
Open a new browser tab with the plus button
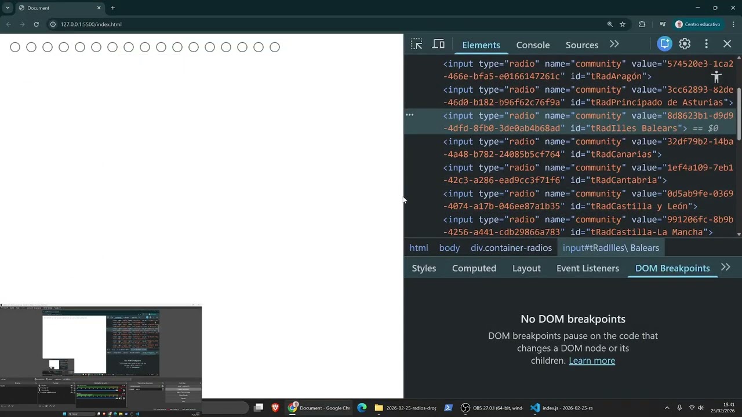pyautogui.click(x=112, y=8)
